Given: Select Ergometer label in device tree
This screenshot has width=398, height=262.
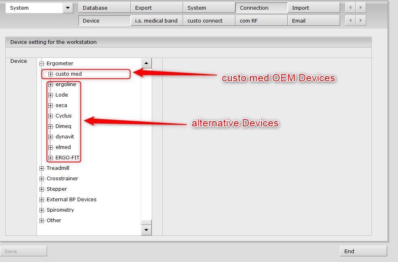Looking at the screenshot, I should click(60, 64).
